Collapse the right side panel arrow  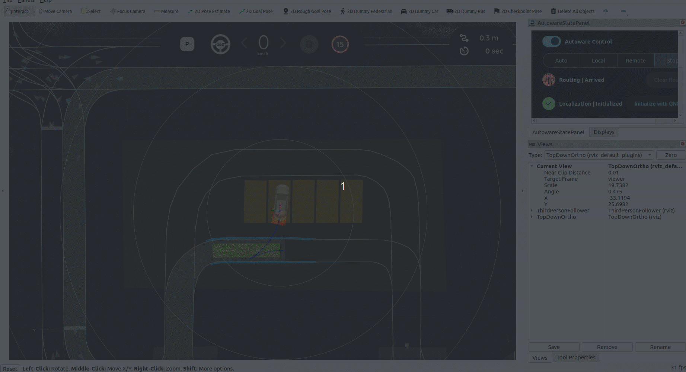522,191
